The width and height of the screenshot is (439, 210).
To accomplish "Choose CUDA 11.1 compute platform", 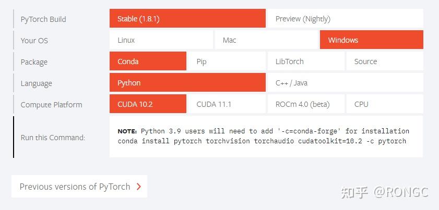I will tap(227, 104).
